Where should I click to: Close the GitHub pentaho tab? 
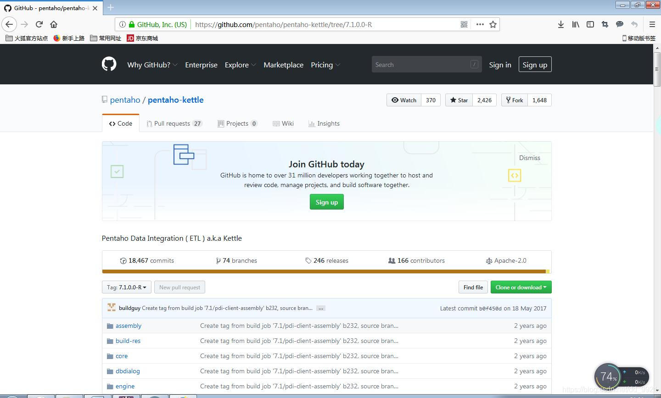(95, 8)
